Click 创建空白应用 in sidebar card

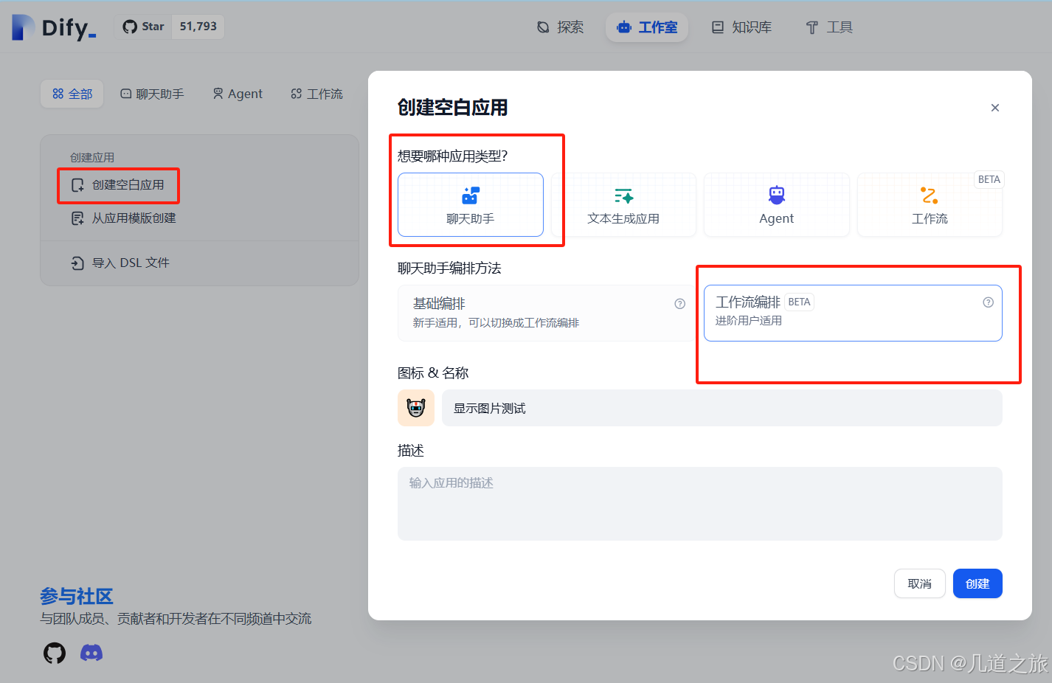click(118, 185)
